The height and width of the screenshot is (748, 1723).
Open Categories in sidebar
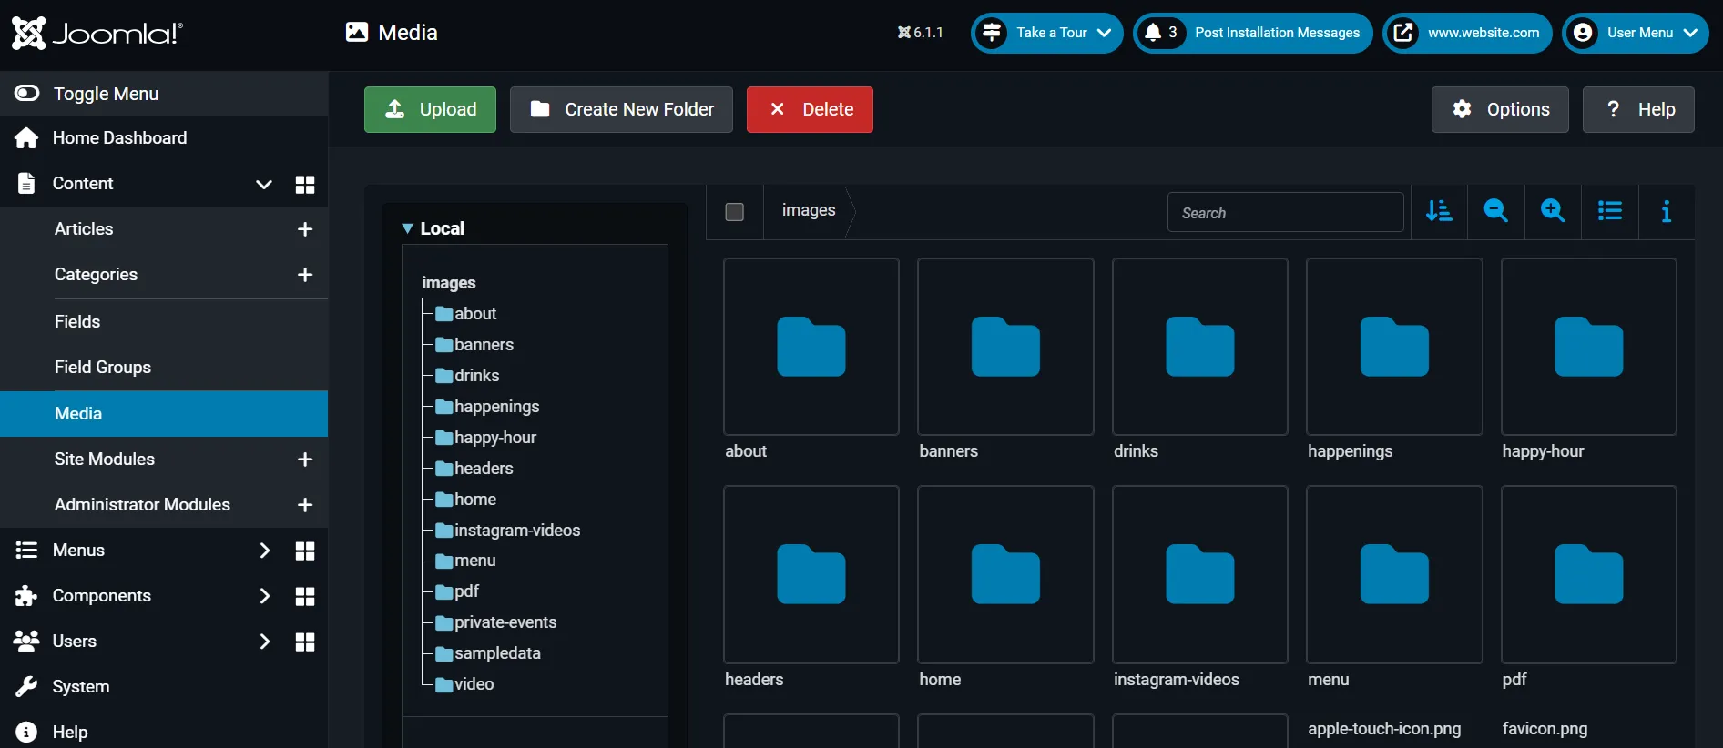point(96,275)
